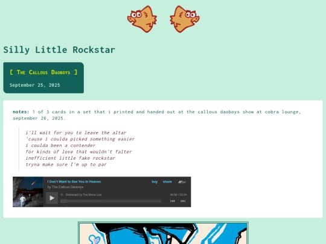Open the Bandcamp logo icon in player
Screen dimensions: 326x244
[x=182, y=182]
